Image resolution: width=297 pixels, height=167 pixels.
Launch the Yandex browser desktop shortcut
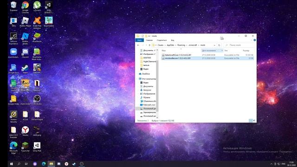[x=25, y=131]
